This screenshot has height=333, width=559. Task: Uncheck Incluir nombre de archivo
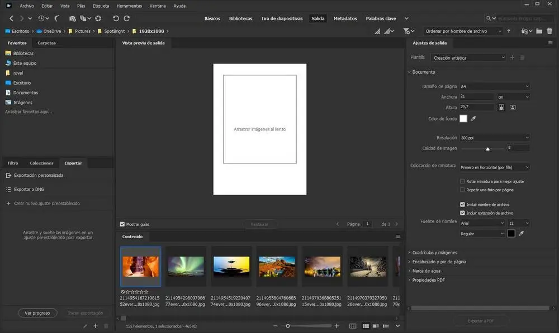pyautogui.click(x=462, y=205)
